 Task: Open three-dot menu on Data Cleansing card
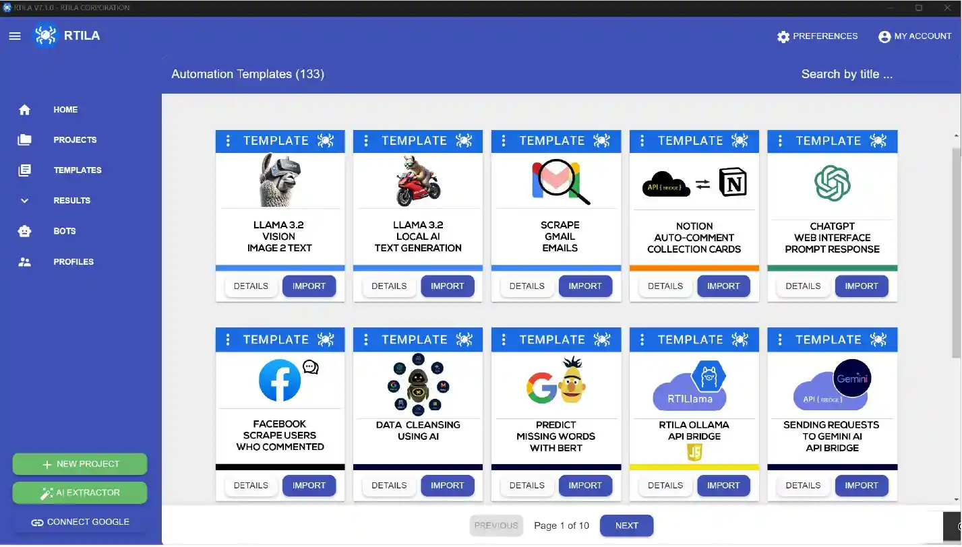pos(366,340)
